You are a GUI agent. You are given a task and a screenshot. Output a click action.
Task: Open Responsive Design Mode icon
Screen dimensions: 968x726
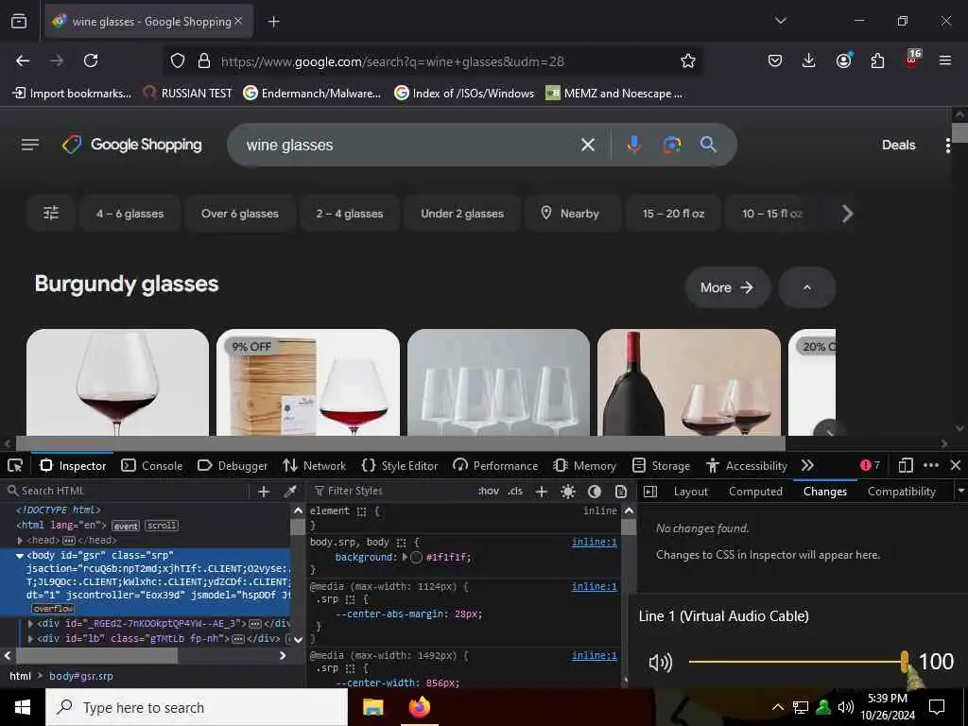[x=905, y=465]
